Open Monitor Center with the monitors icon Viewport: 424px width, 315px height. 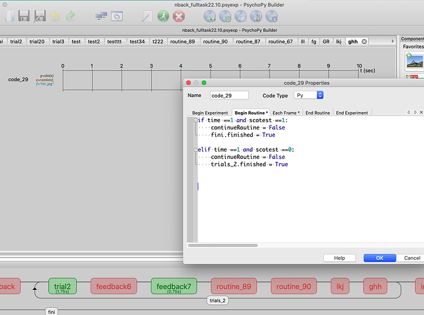click(x=101, y=16)
